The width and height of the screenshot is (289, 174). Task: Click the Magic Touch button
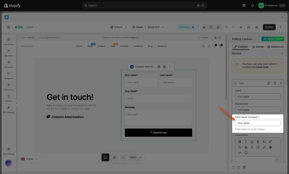click(x=272, y=39)
